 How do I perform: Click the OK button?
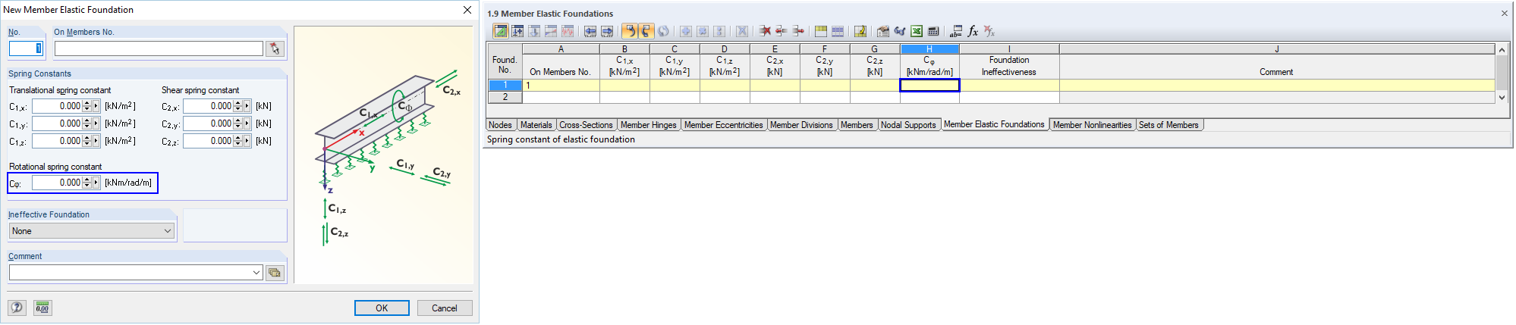(382, 308)
